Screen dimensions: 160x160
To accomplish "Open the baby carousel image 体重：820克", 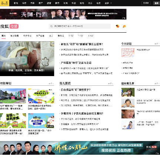I will pos(27,59).
